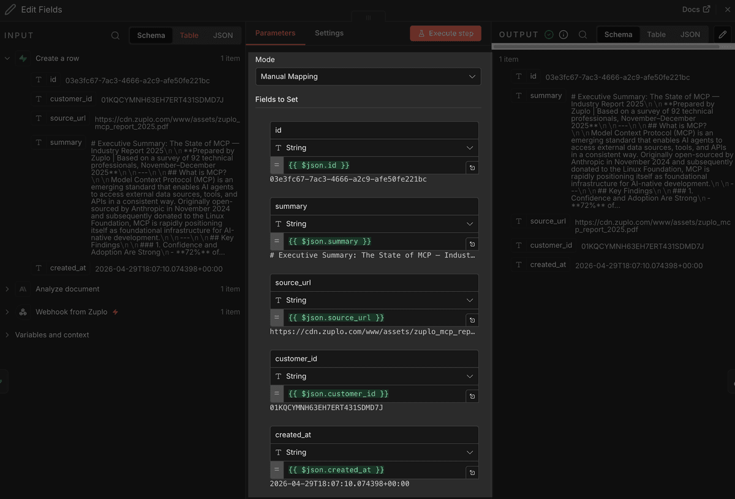
Task: Select input field source_url pill
Action: tap(61, 118)
